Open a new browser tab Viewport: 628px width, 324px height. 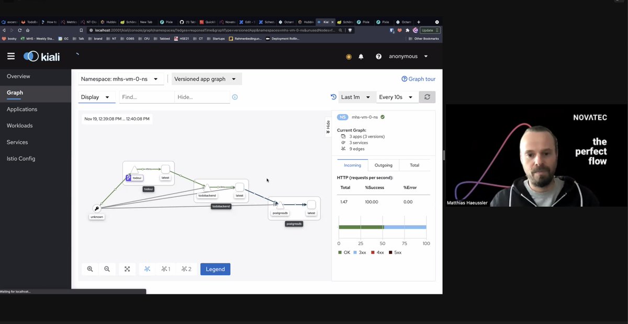click(419, 22)
